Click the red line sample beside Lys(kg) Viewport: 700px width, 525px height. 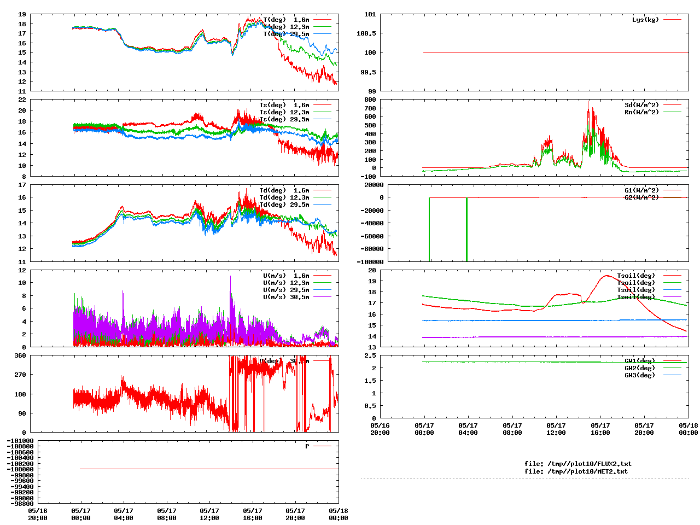(673, 20)
